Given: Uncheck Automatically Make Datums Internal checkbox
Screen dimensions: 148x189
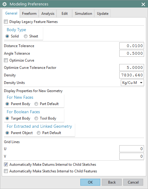Looking at the screenshot, I should point(6,165).
